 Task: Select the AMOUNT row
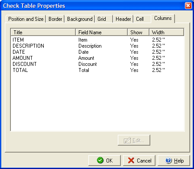click(97, 58)
